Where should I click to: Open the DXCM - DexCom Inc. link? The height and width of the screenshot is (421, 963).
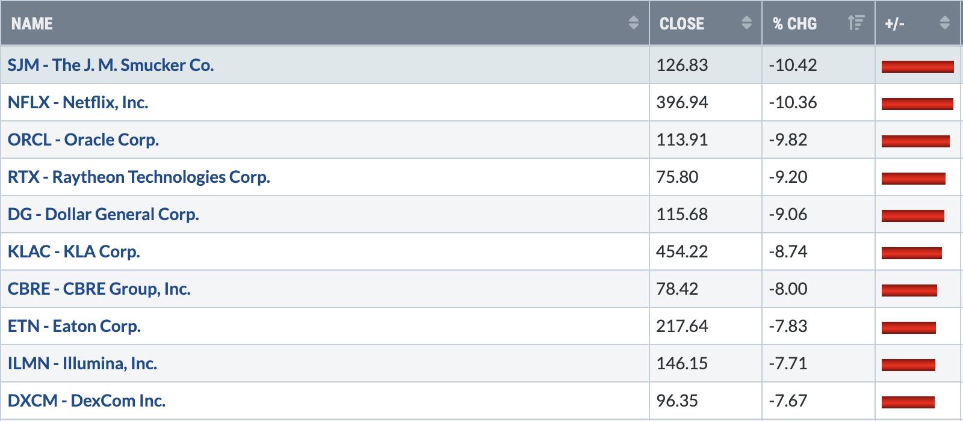point(86,401)
